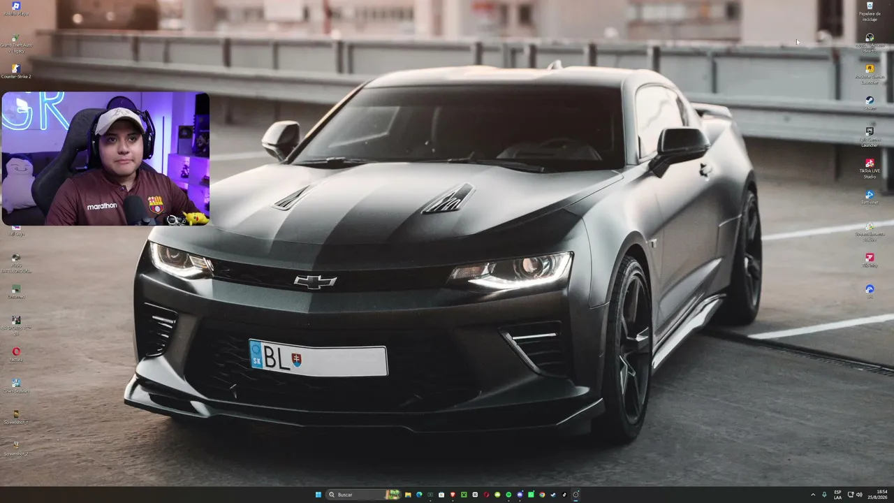Open TikTok from the taskbar
The image size is (894, 503).
click(564, 495)
